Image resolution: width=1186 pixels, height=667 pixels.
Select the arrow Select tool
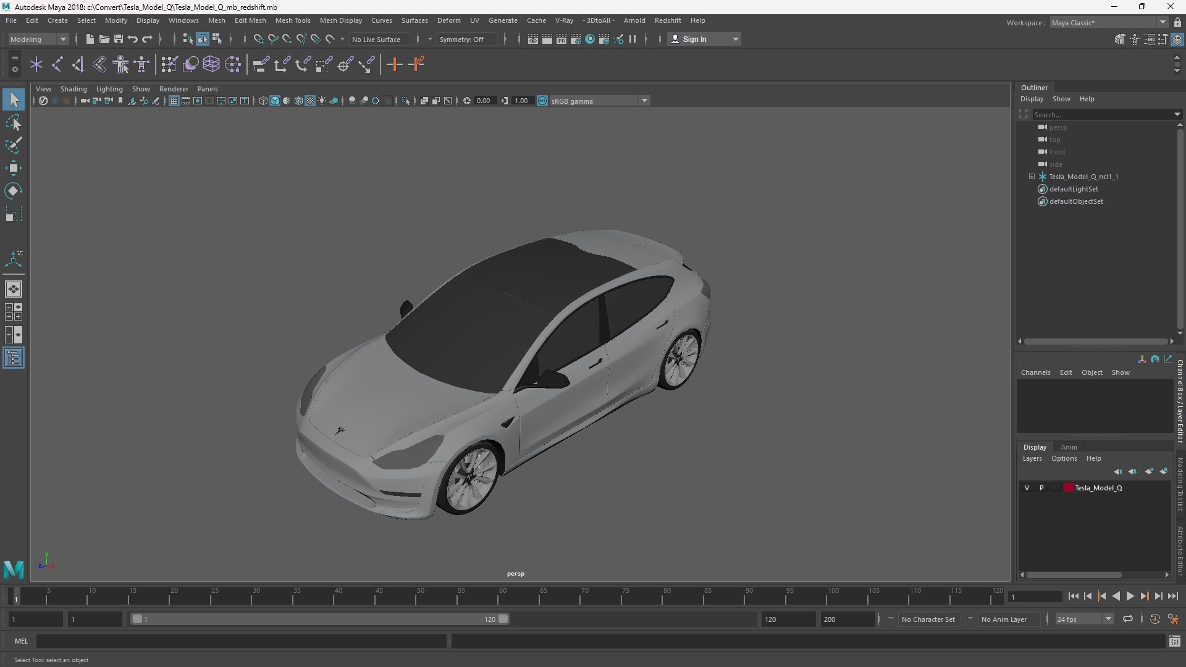(x=14, y=99)
